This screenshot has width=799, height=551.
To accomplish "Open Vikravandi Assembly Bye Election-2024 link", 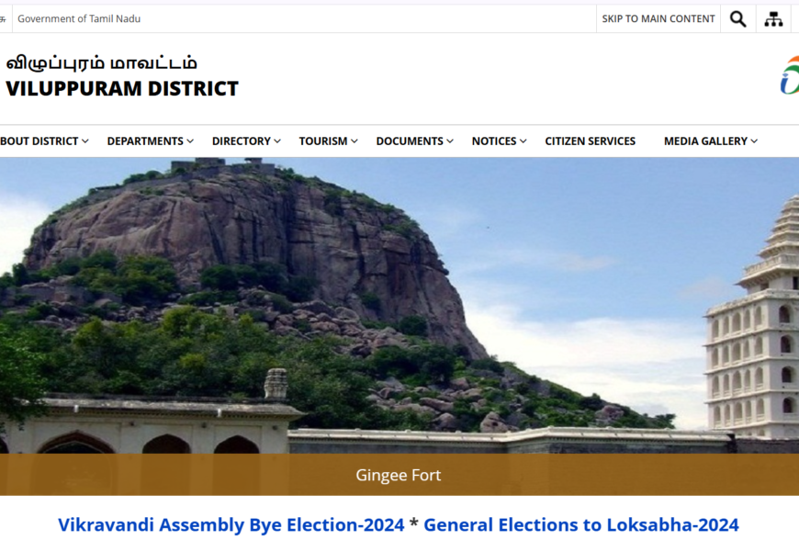I will (x=231, y=524).
